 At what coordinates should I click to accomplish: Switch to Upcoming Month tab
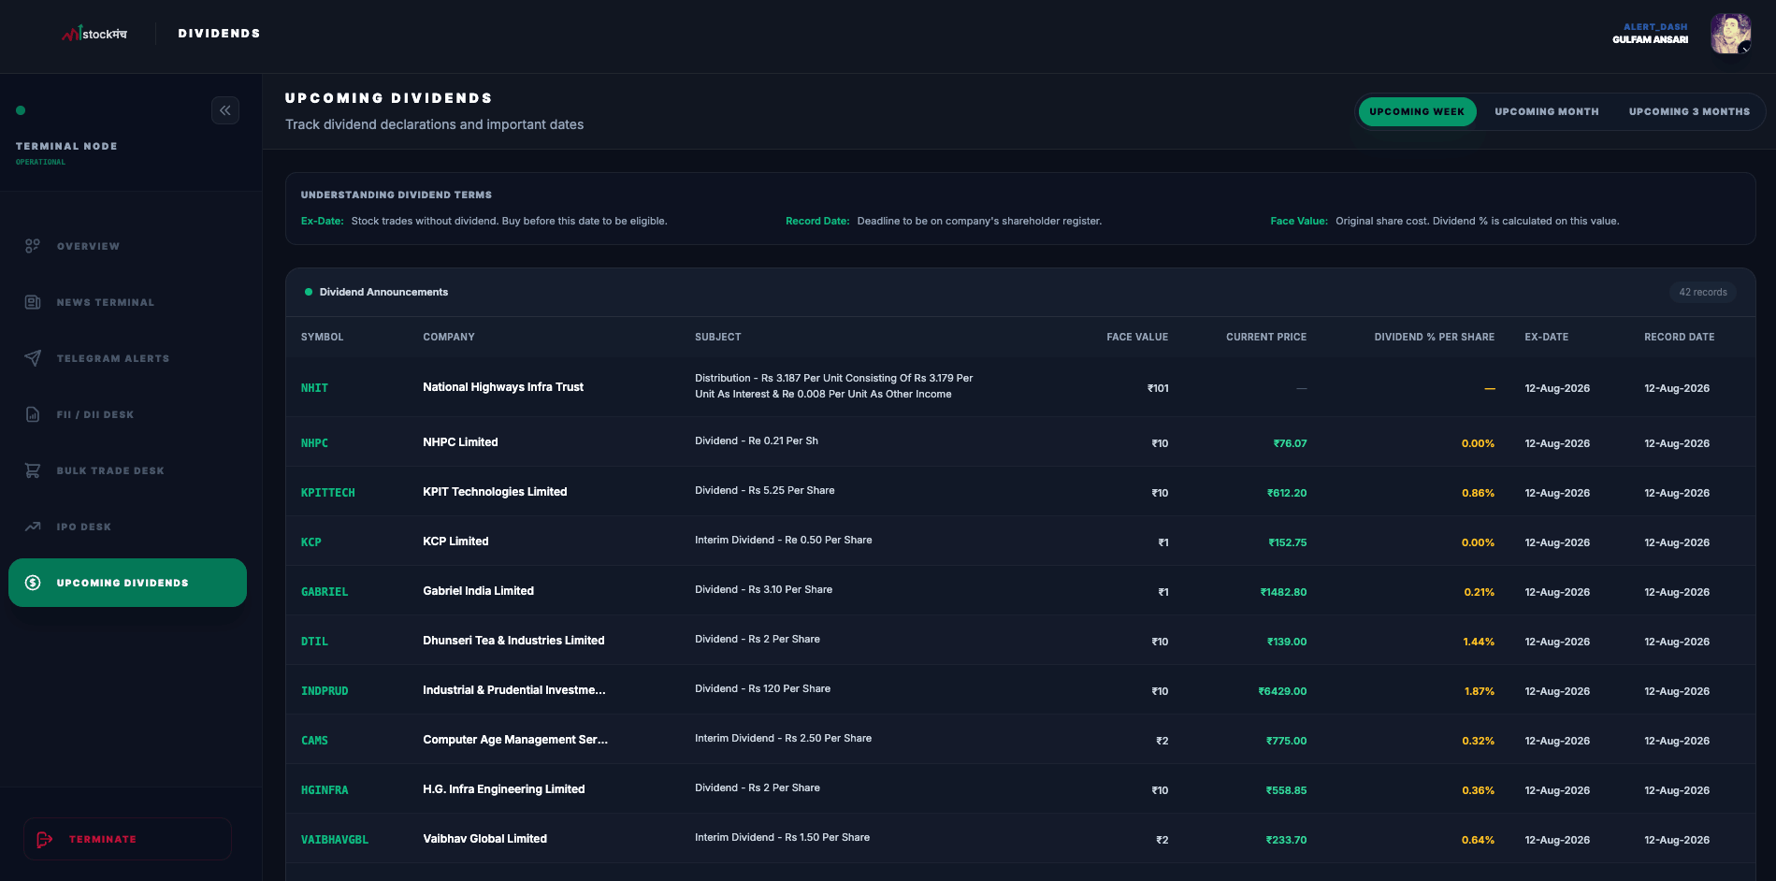pos(1547,111)
